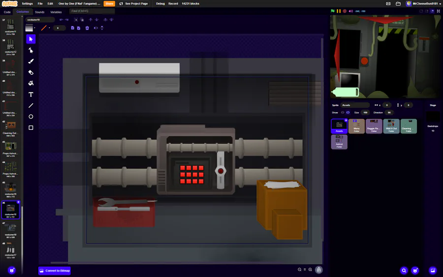This screenshot has height=277, width=443.
Task: Open the File menu
Action: pos(40,3)
